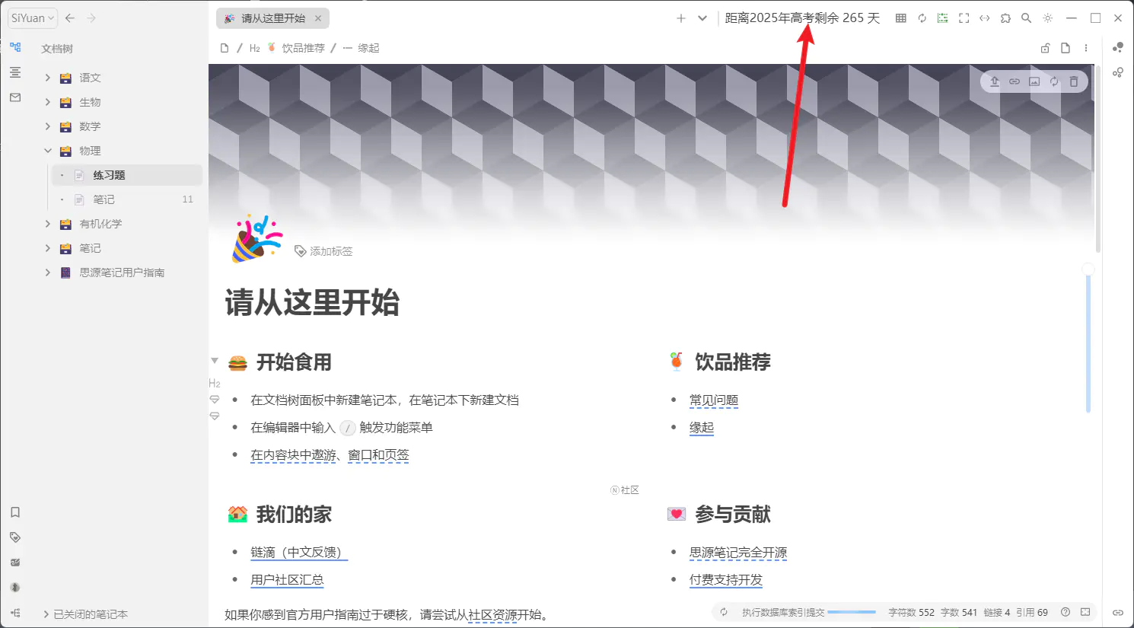The height and width of the screenshot is (628, 1134).
Task: Open the 常见问题 link
Action: 714,400
